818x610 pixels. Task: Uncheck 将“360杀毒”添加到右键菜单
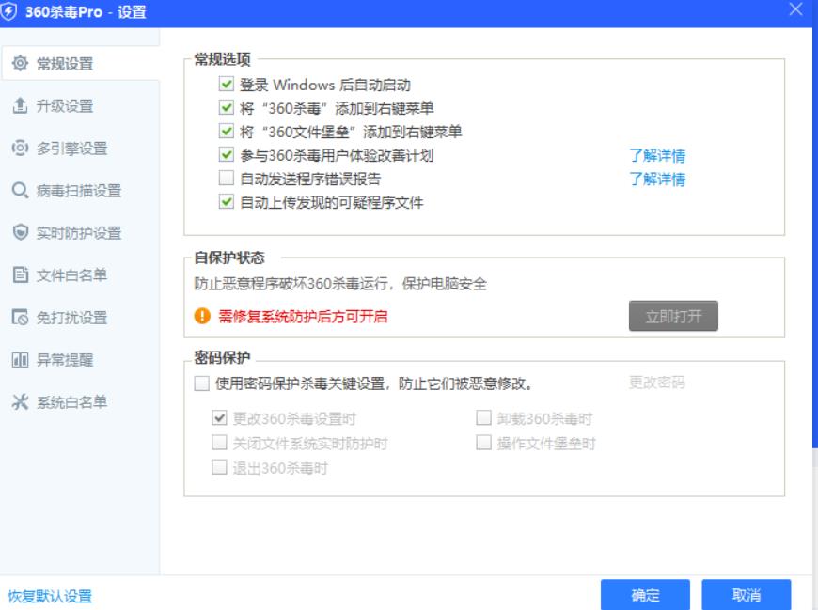227,107
